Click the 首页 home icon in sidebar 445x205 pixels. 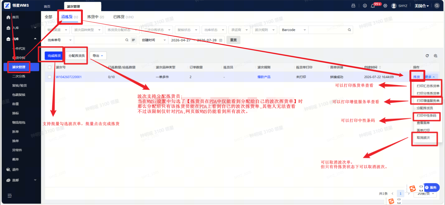8,17
